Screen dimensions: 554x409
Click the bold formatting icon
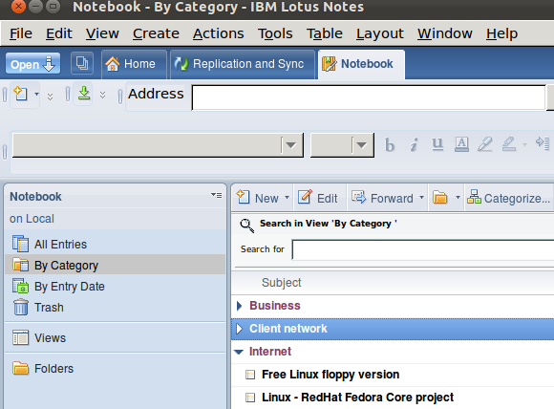coord(390,145)
